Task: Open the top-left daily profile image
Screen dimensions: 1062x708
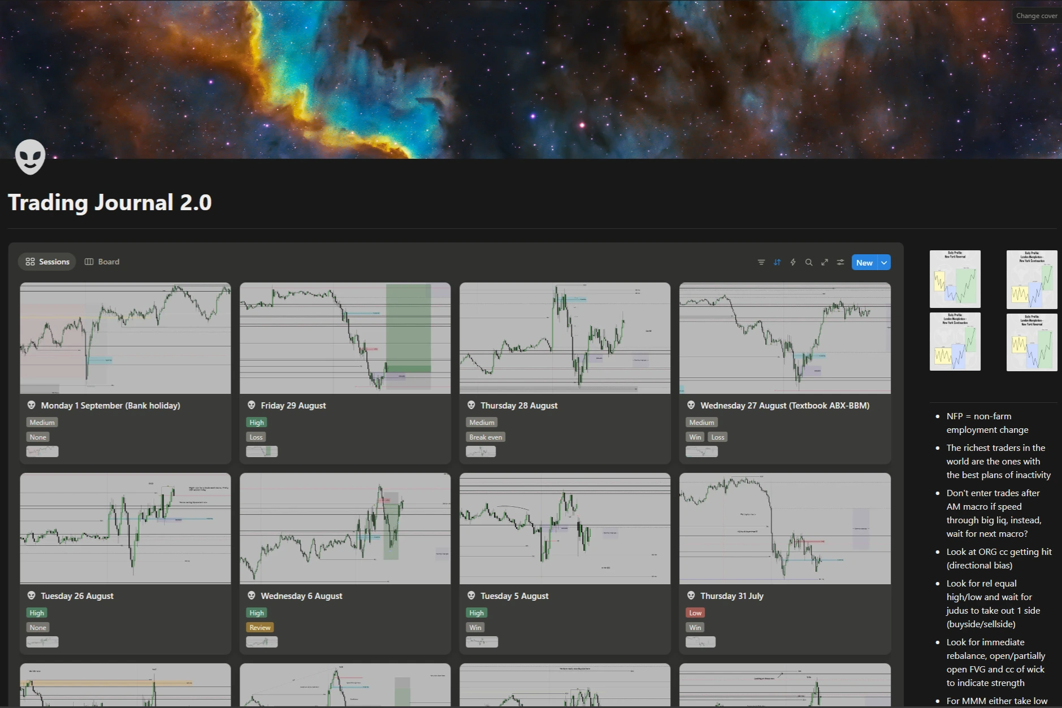Action: pos(955,279)
